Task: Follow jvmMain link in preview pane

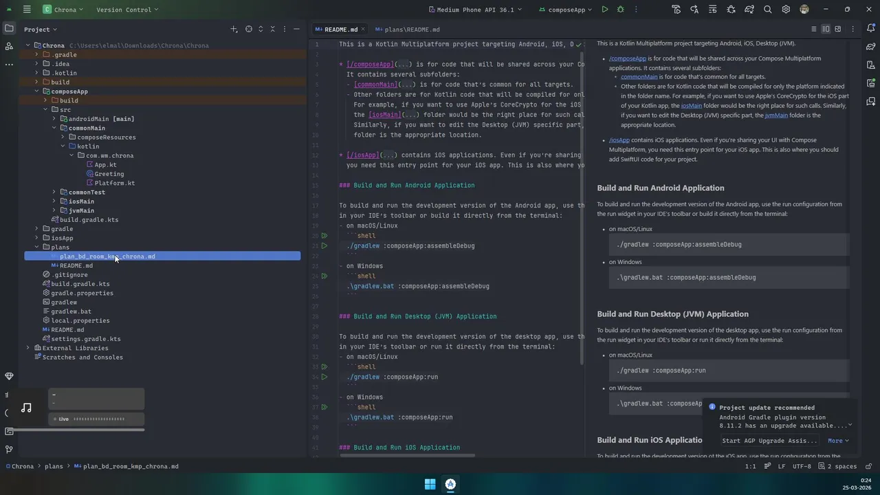Action: 776,115
